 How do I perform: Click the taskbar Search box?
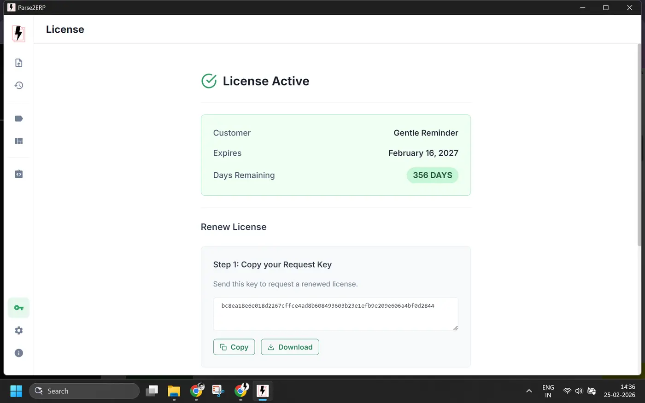click(84, 391)
